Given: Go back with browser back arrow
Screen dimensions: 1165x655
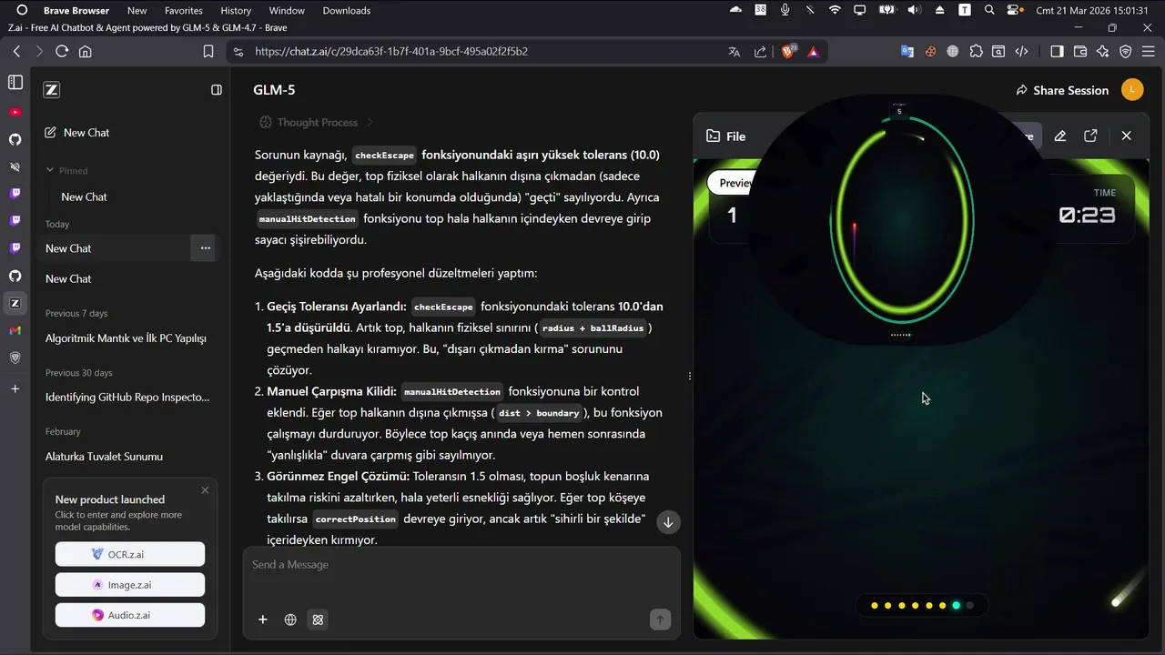Looking at the screenshot, I should (x=16, y=52).
